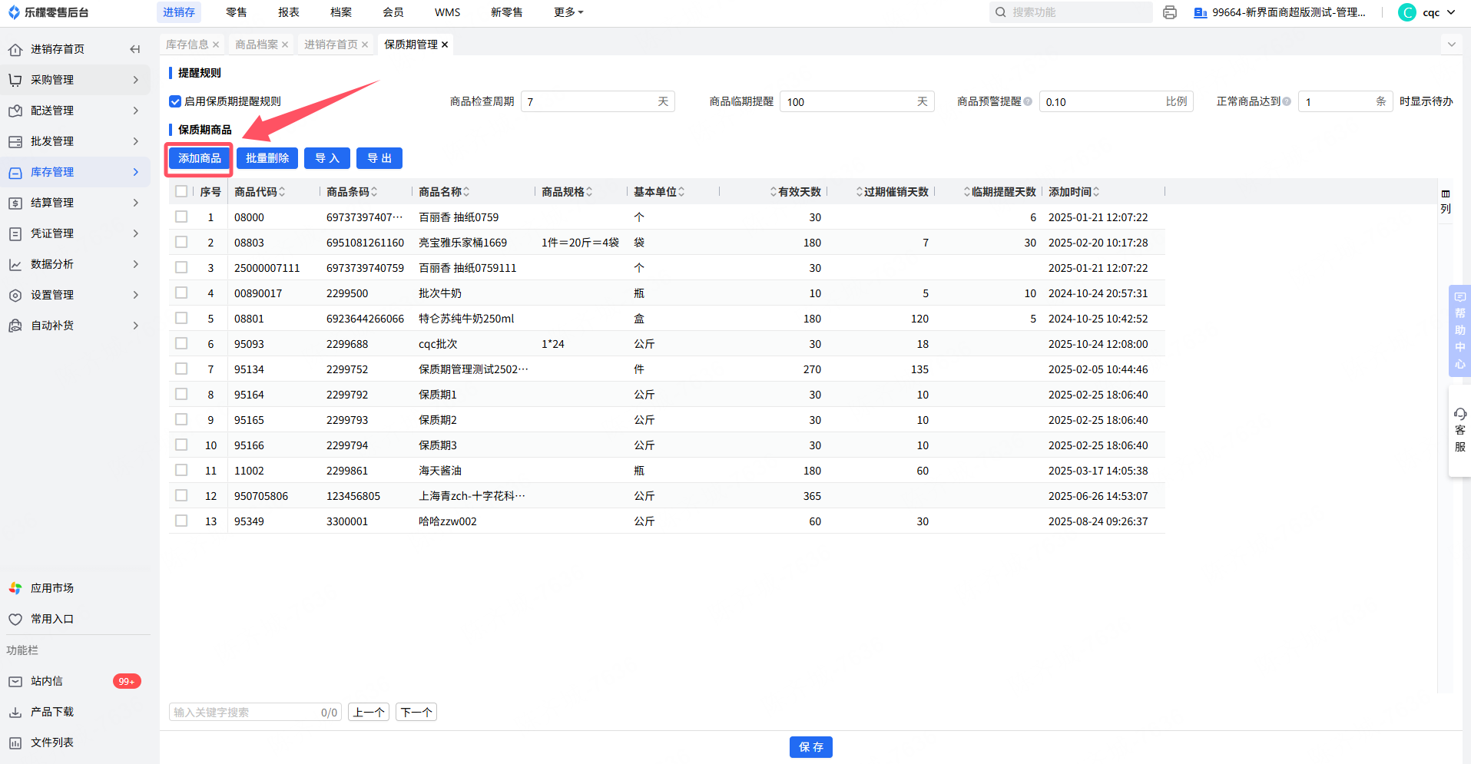Check the row for 特仑苏纯牛奶250ml
Screen dimensions: 1471x764
click(181, 318)
